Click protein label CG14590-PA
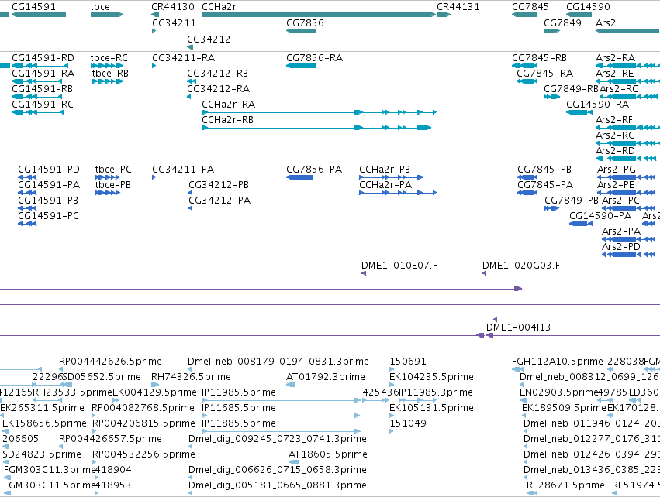Image resolution: width=660 pixels, height=497 pixels. point(600,216)
